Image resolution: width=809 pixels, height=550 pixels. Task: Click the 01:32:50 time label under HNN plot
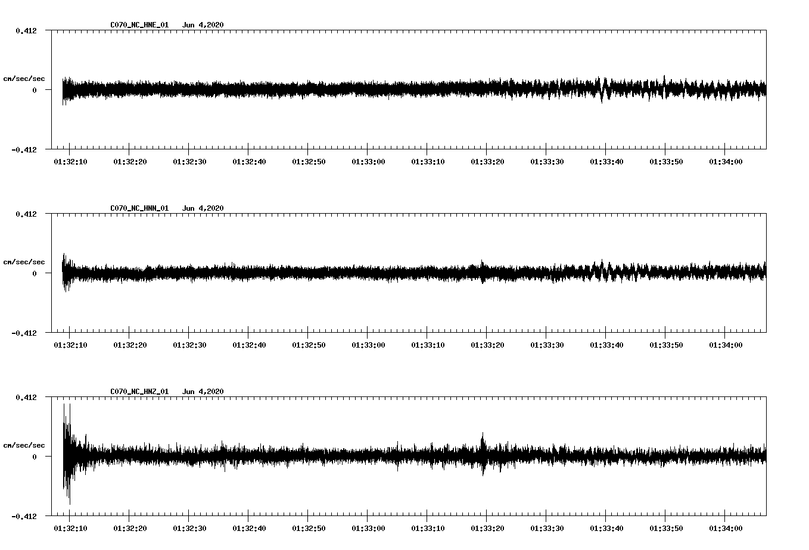(x=309, y=345)
